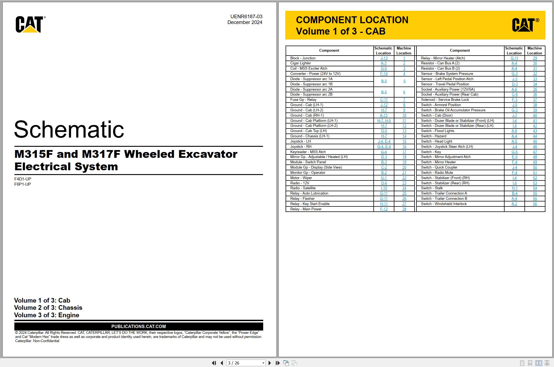The height and width of the screenshot is (367, 554).
Task: Click machine location 30 for Resistor - Can Bus A
Action: tap(535, 63)
